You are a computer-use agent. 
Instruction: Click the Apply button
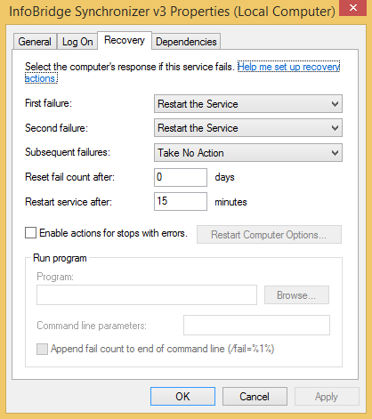[327, 396]
